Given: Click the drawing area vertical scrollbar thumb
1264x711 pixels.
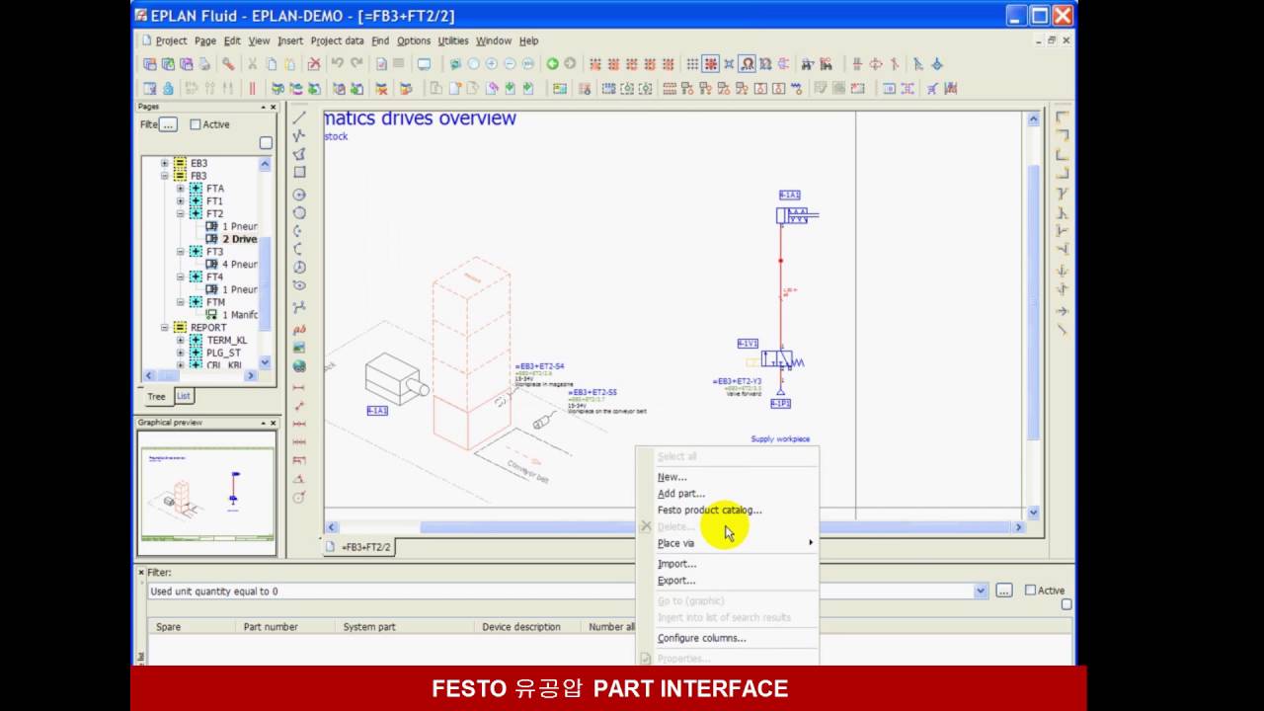Looking at the screenshot, I should click(1033, 302).
